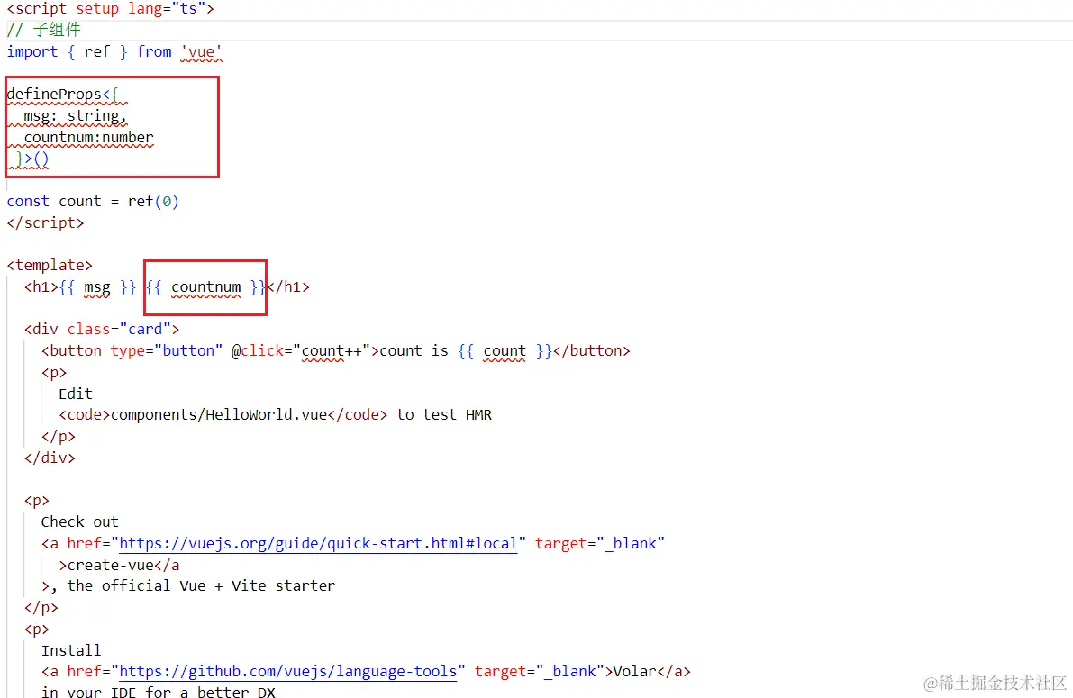Click the {{ count }} interpolation in button

tap(505, 351)
